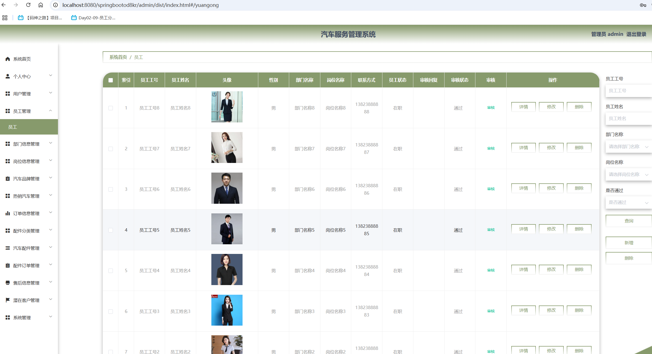Open the 码神之路 bookmark
This screenshot has width=652, height=354.
click(40, 18)
